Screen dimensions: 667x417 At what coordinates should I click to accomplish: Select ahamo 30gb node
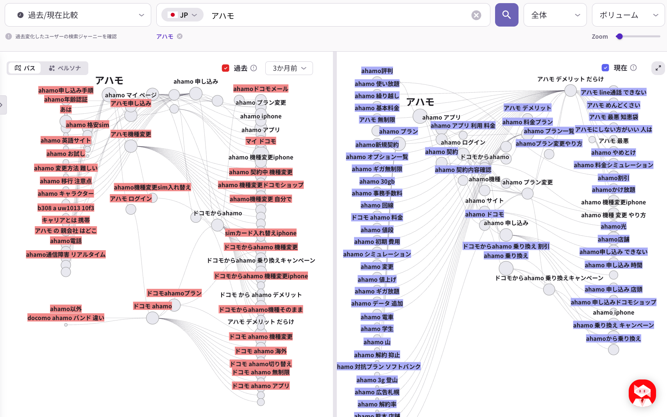point(377,181)
